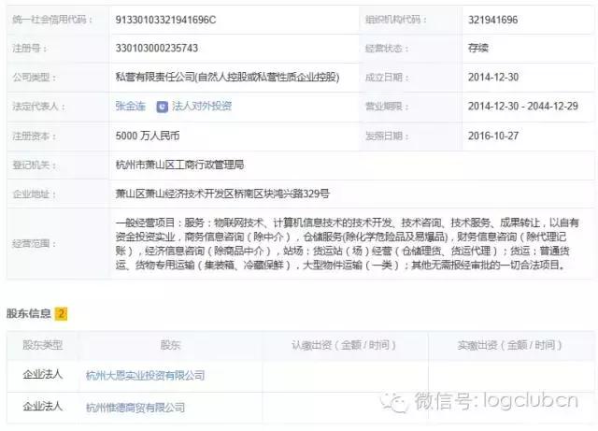Image resolution: width=598 pixels, height=431 pixels.
Task: Open shareholder 杭州大恩实业投资有限公司 link
Action: tap(145, 376)
